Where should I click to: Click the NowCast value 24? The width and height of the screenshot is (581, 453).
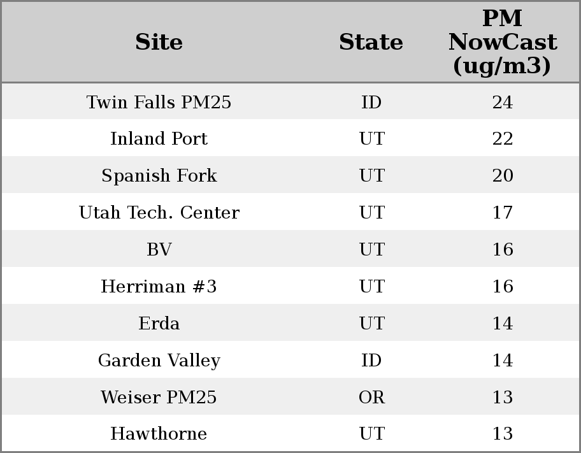pyautogui.click(x=502, y=103)
